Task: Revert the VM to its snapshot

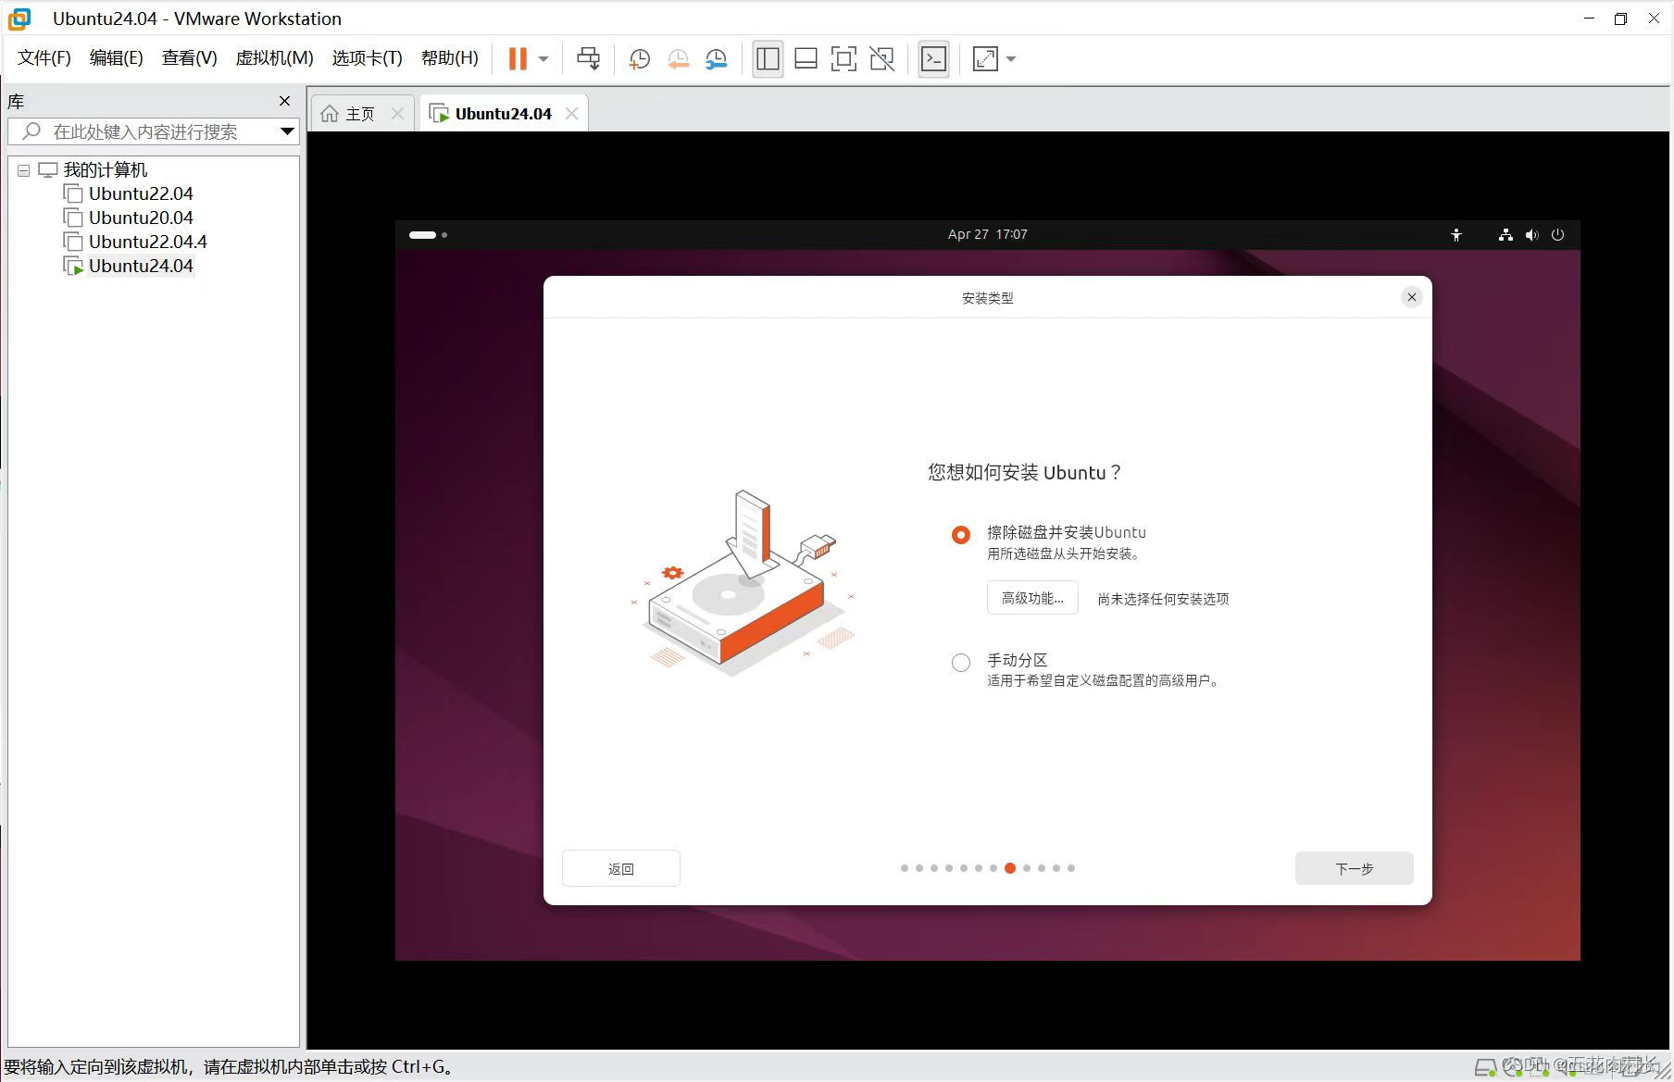Action: pos(678,58)
